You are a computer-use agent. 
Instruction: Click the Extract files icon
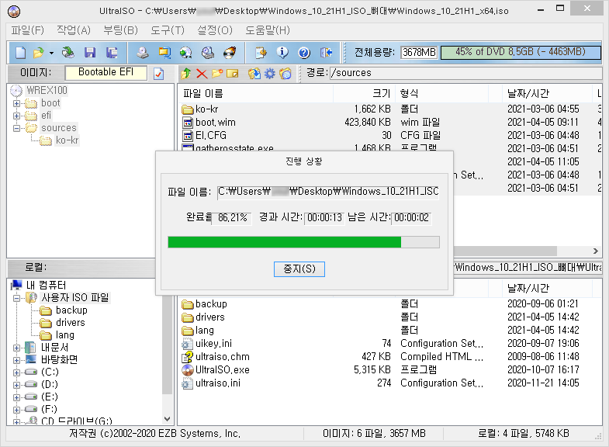(x=254, y=73)
